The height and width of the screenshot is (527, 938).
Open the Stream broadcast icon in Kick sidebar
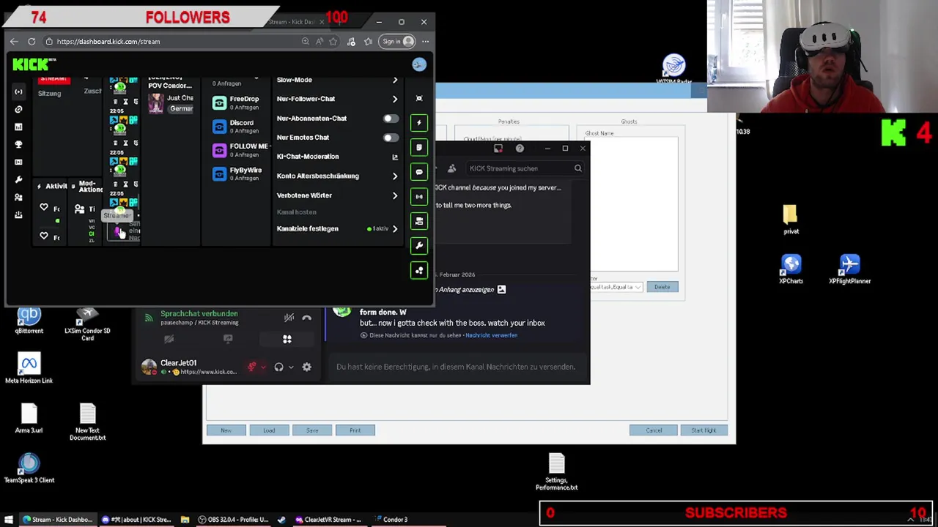coord(18,91)
